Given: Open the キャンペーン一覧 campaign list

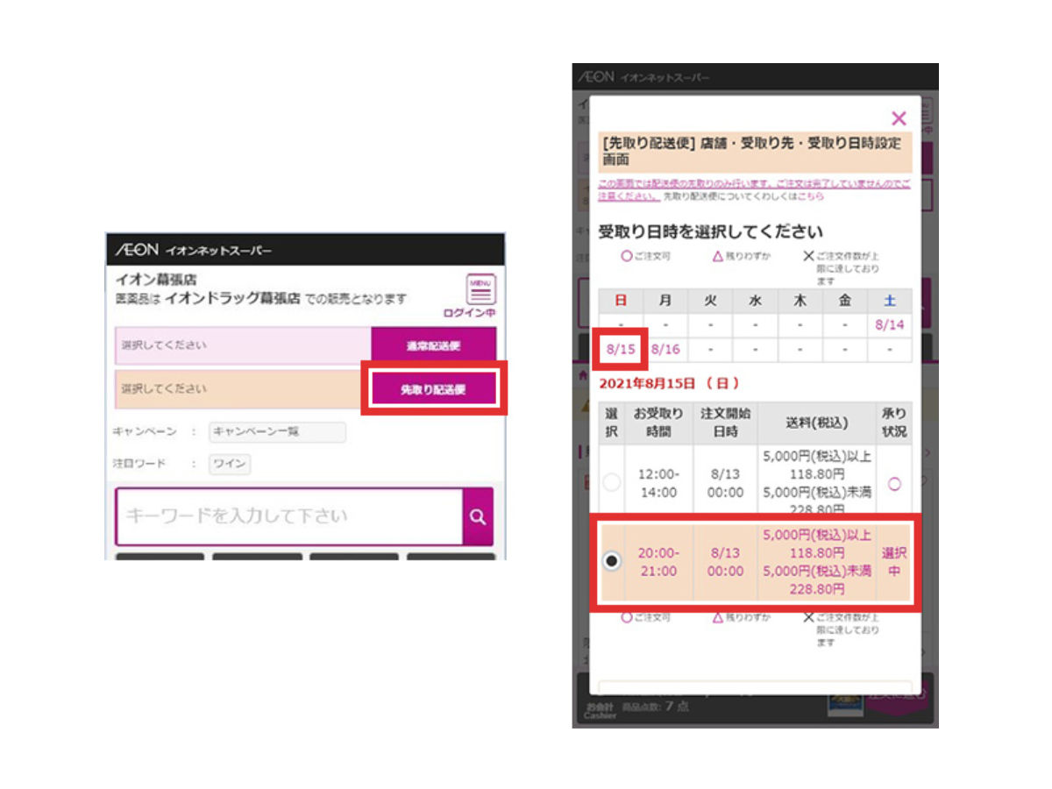Looking at the screenshot, I should click(277, 432).
